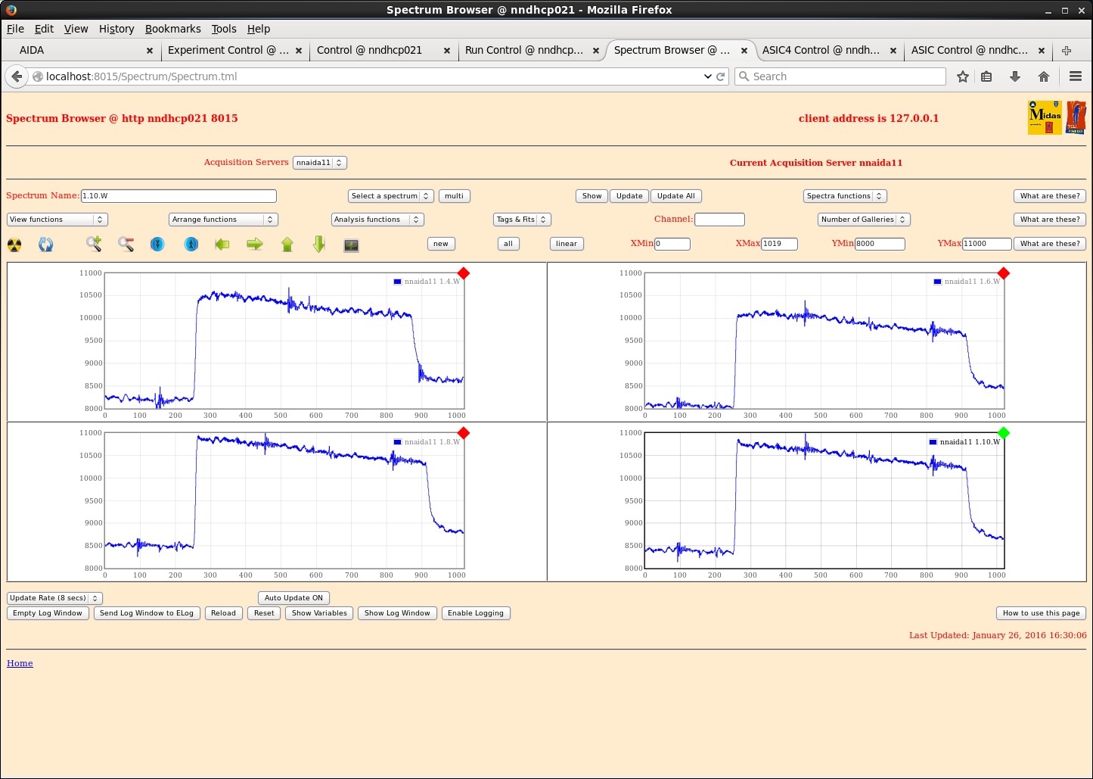Image resolution: width=1093 pixels, height=779 pixels.
Task: Click the Tcl logo beside Midas
Action: point(1076,118)
